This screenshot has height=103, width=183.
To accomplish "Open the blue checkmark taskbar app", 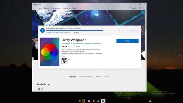I will coord(98,101).
